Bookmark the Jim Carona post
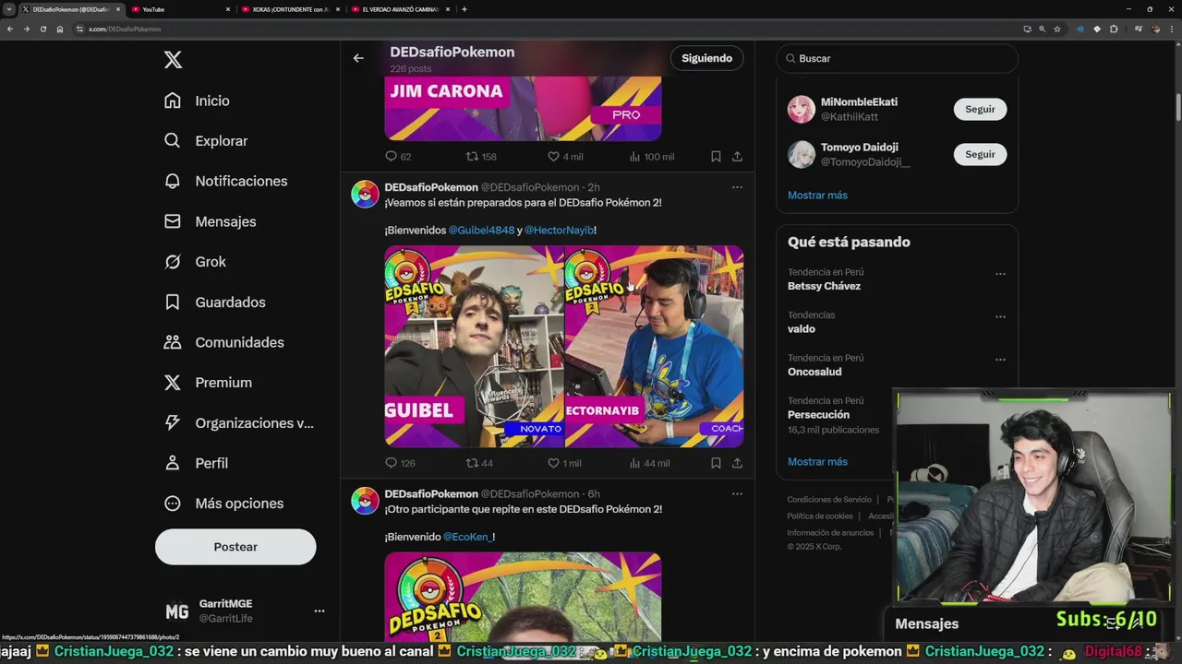Image resolution: width=1182 pixels, height=664 pixels. [x=716, y=157]
